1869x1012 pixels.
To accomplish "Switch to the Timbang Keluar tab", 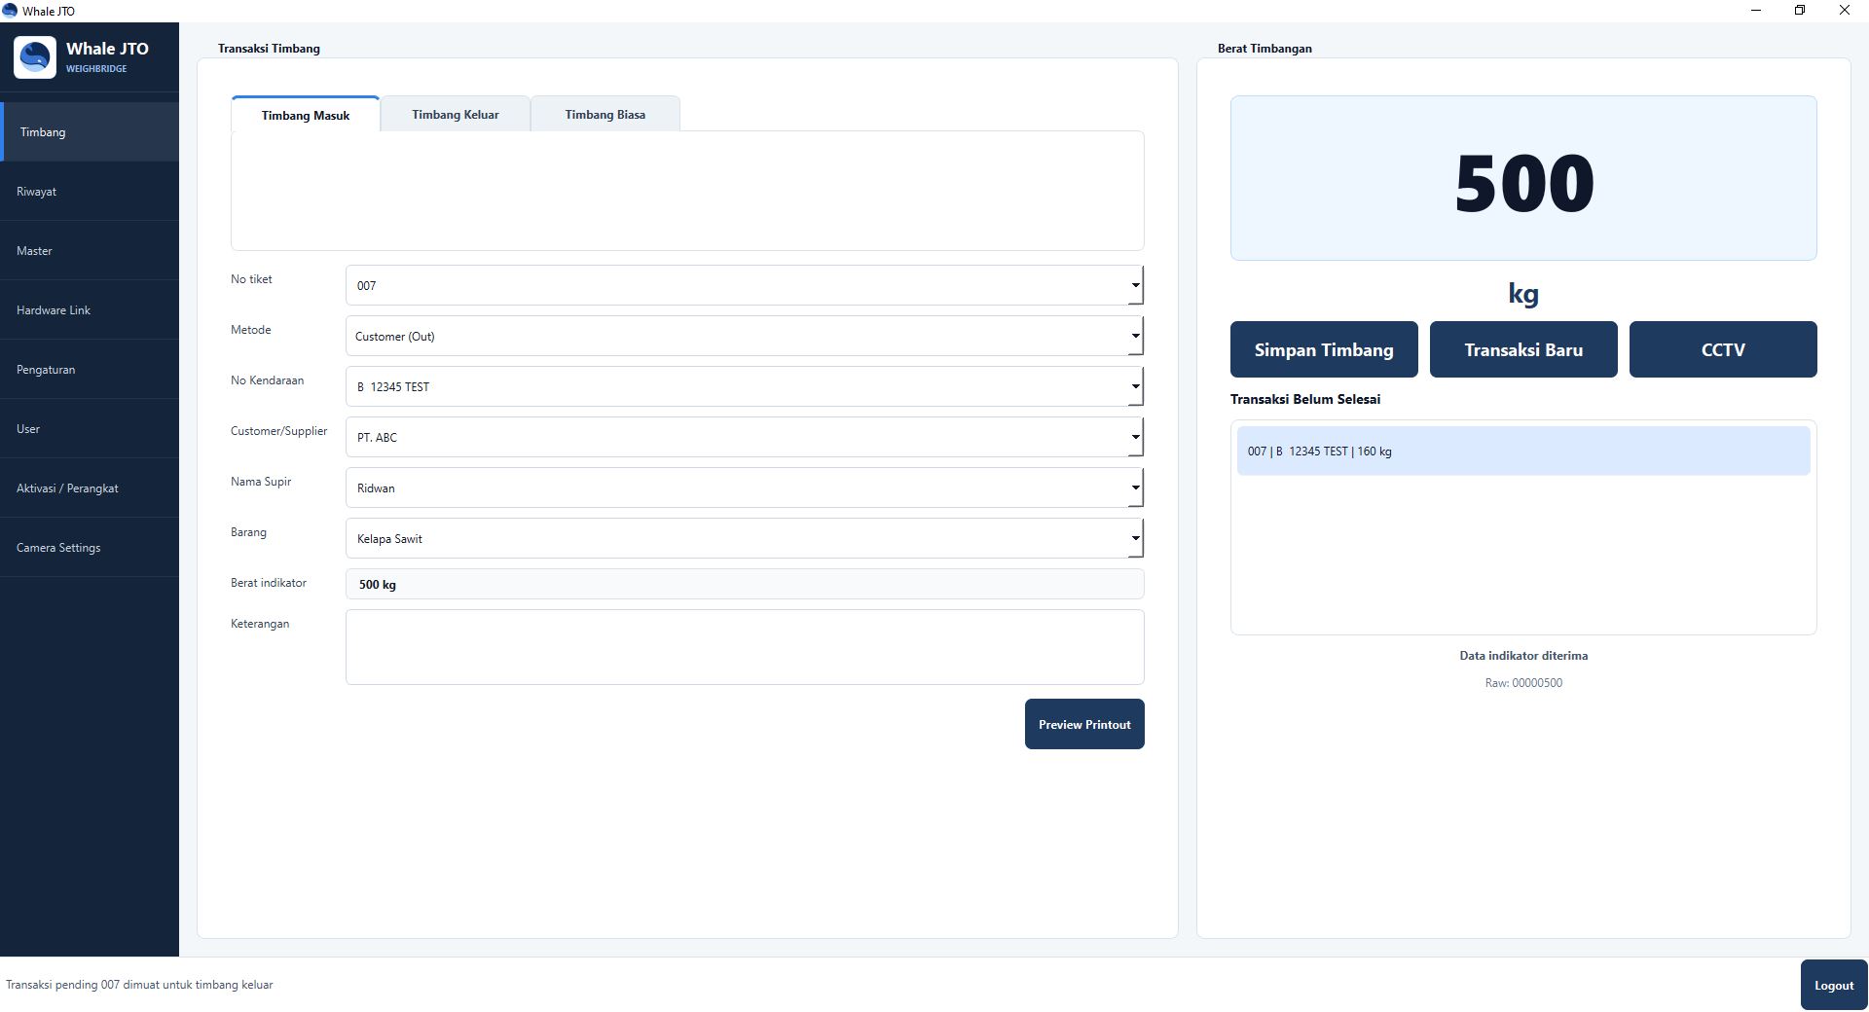I will click(455, 114).
